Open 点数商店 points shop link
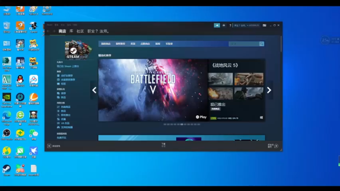340x191 pixels. pos(145,44)
